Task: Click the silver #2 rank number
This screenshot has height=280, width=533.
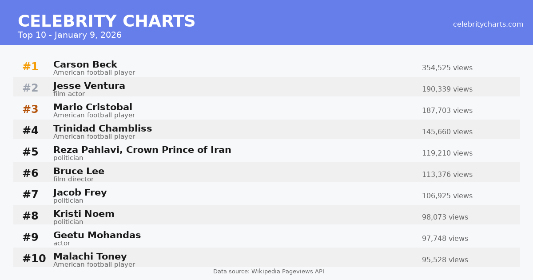Action: click(x=30, y=88)
